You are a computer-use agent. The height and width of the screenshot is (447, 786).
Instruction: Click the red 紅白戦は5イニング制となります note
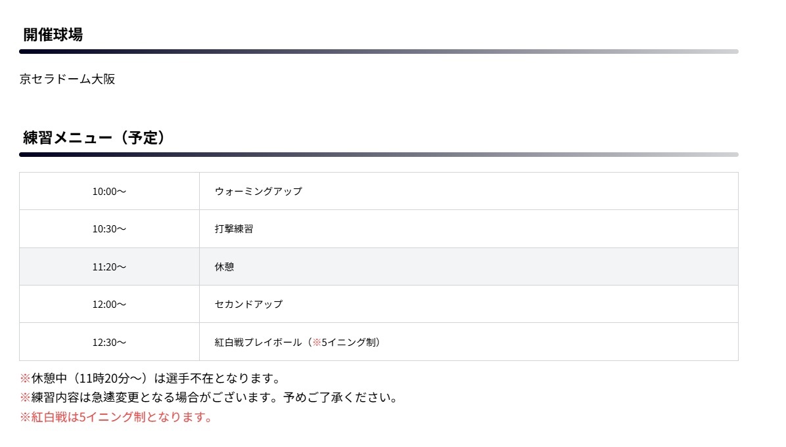[116, 417]
